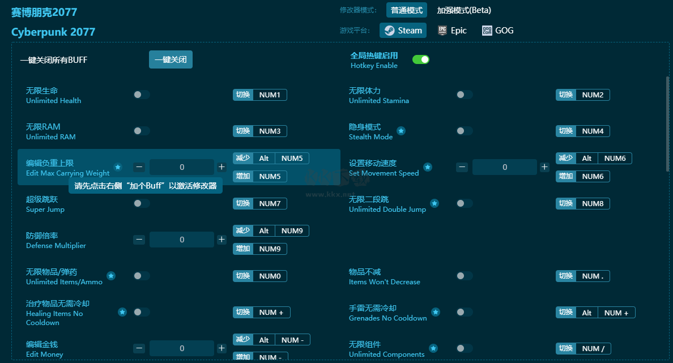Switch to the 加强模式(Beta) mode tab
This screenshot has height=363, width=673.
(x=464, y=10)
